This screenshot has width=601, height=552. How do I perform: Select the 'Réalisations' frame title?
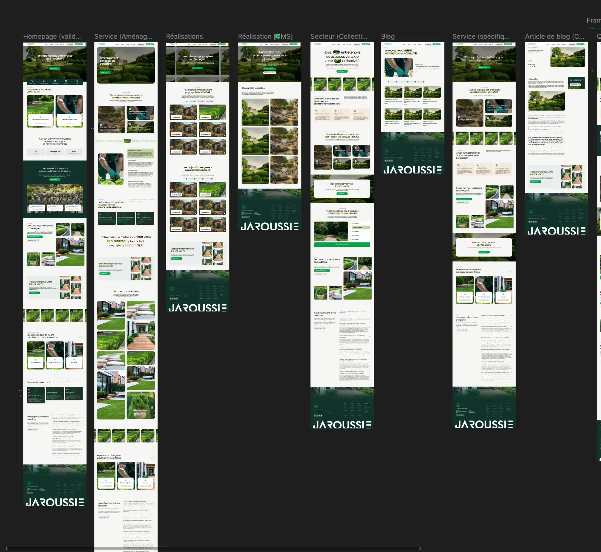pos(184,36)
